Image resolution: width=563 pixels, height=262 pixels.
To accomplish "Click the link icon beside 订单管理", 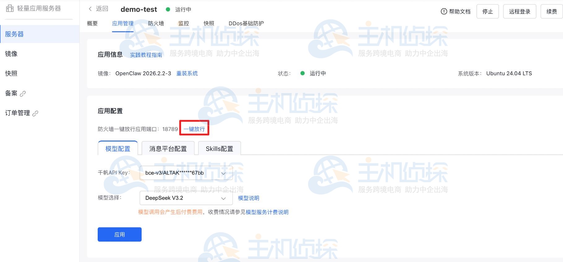I will click(x=35, y=113).
